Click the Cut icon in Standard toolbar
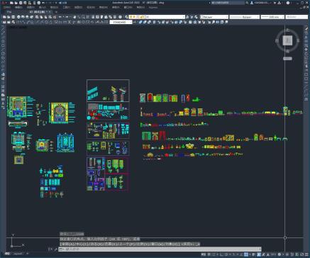The image size is (310, 258). [x=37, y=17]
